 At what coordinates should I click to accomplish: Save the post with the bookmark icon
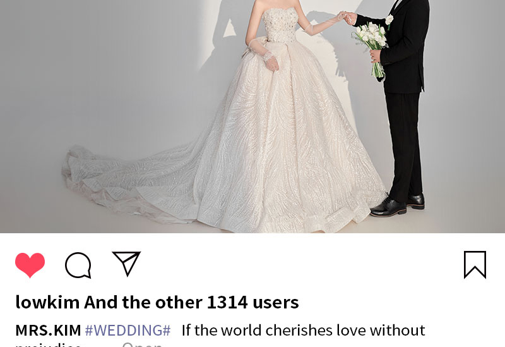tap(475, 265)
